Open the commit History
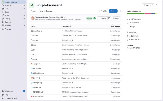 pos(116,18)
